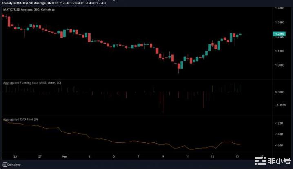Click the lowest red candle near 1.0000
This screenshot has height=169, width=293.
pyautogui.click(x=178, y=67)
